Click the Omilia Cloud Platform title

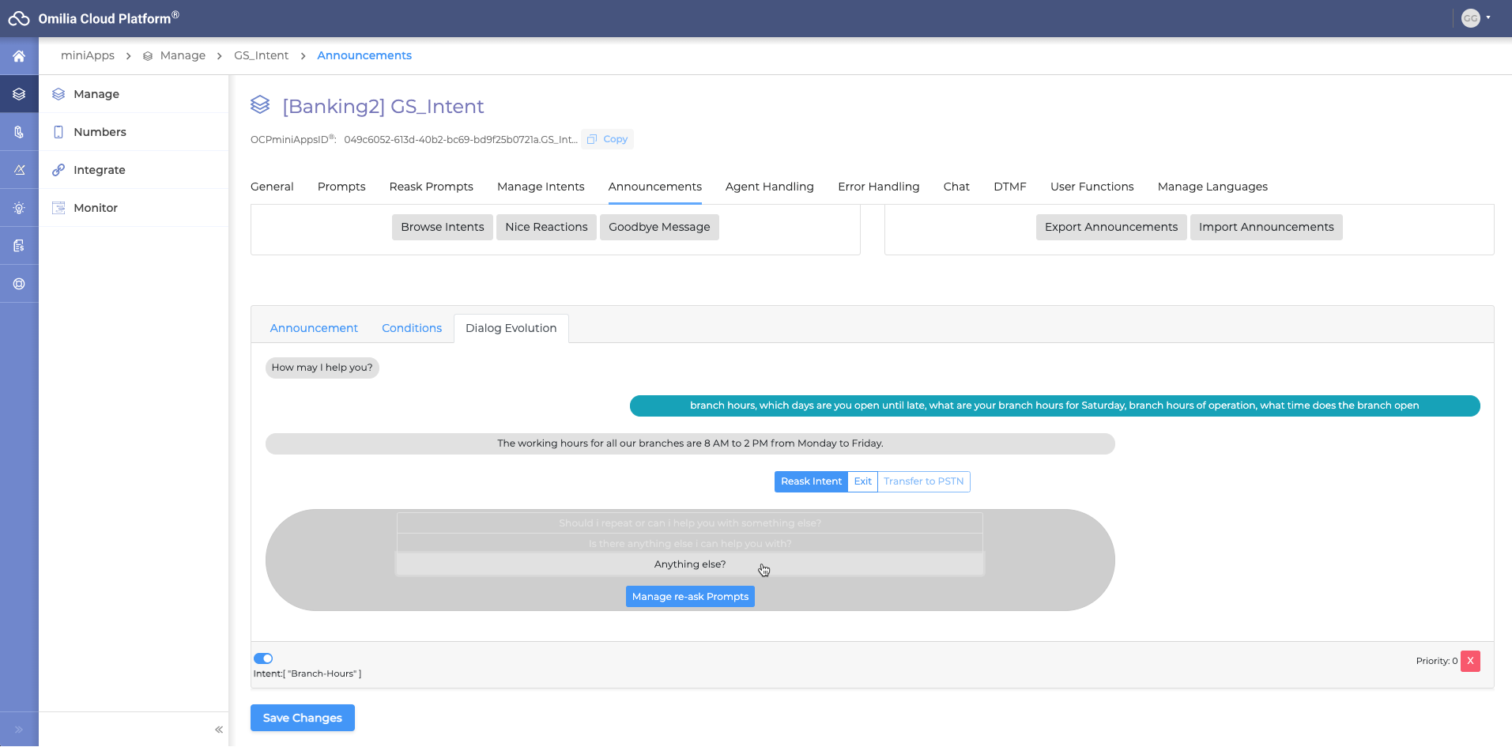[108, 17]
